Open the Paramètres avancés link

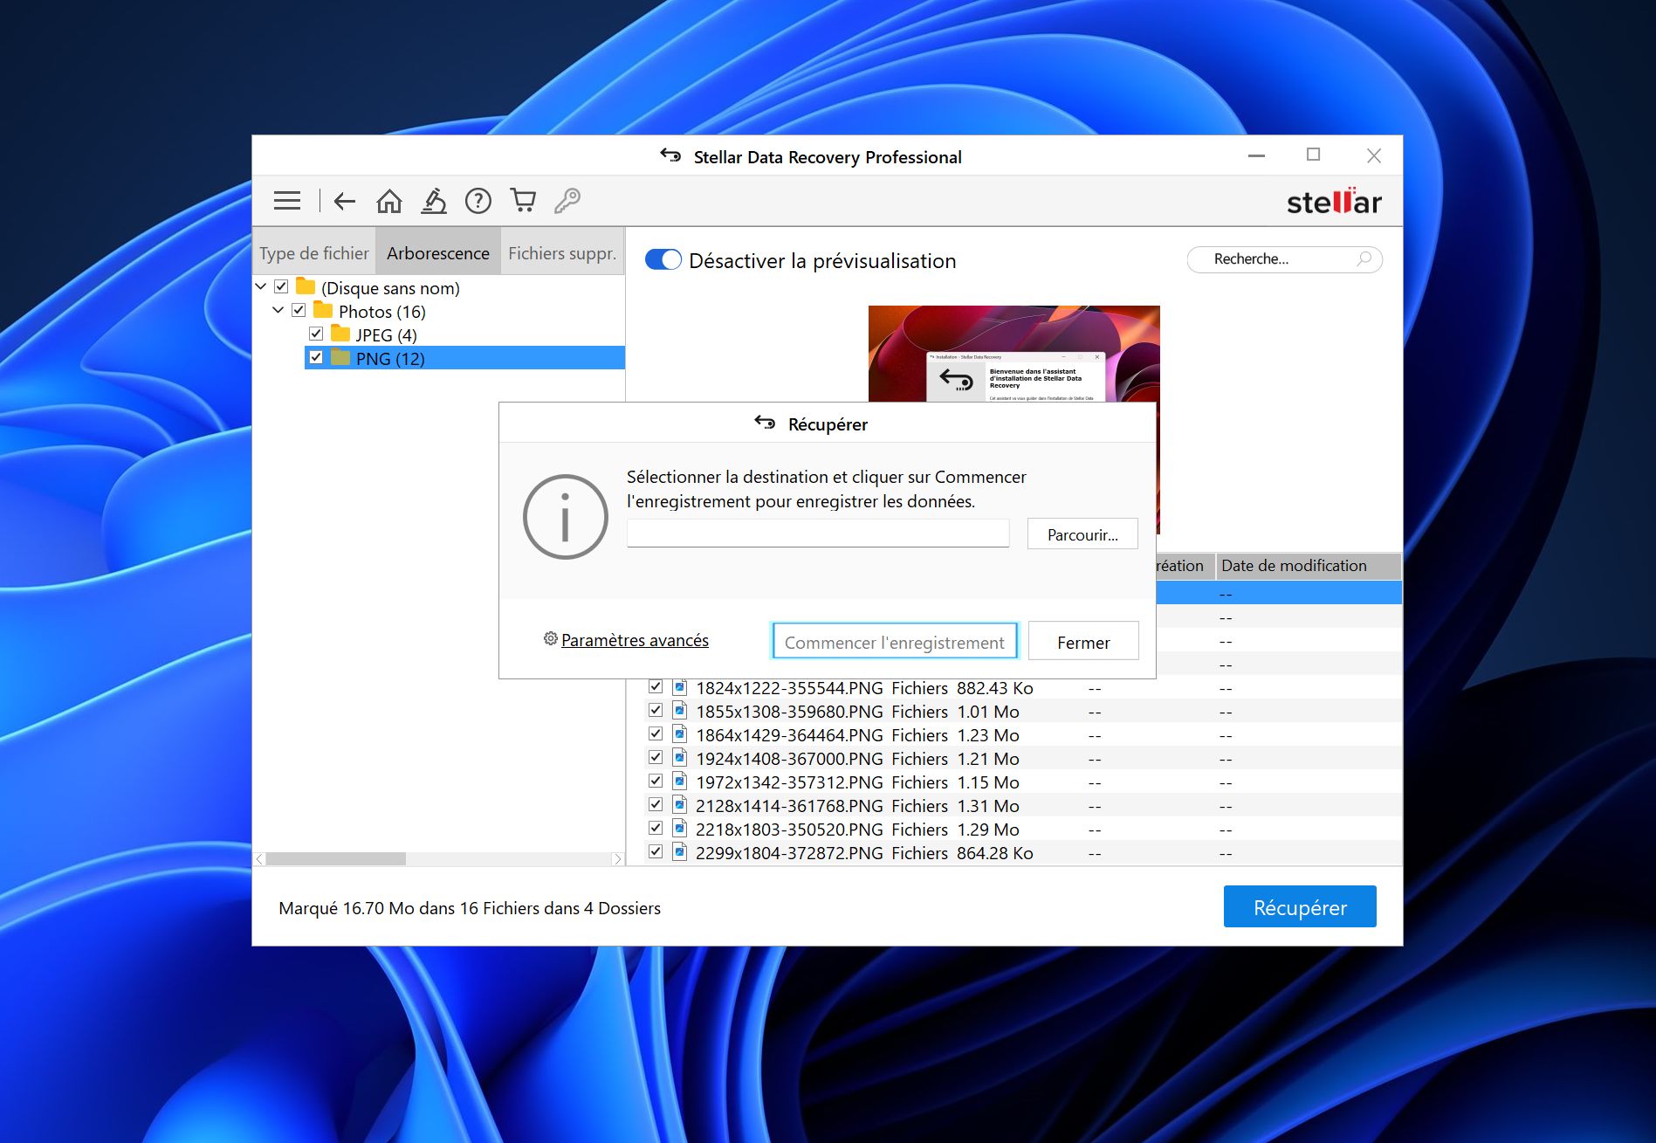(635, 640)
